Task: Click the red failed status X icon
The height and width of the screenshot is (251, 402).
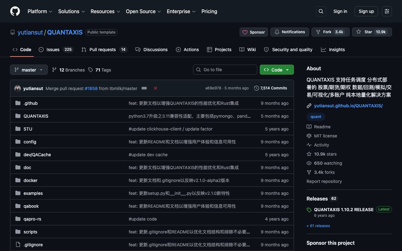Action: [x=155, y=88]
